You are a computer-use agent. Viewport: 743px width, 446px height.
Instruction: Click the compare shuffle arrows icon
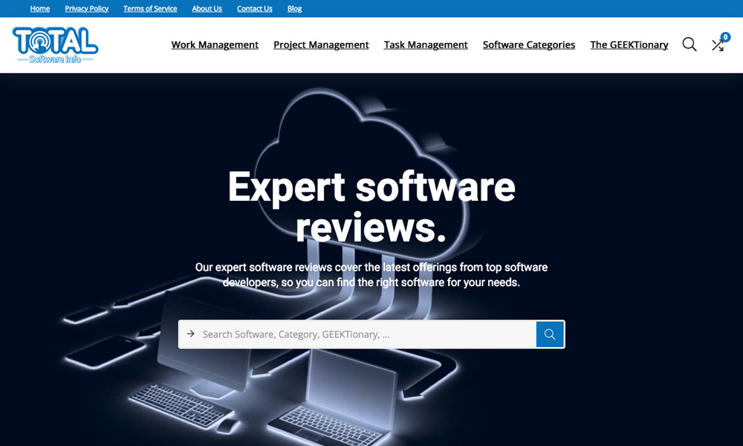[717, 46]
